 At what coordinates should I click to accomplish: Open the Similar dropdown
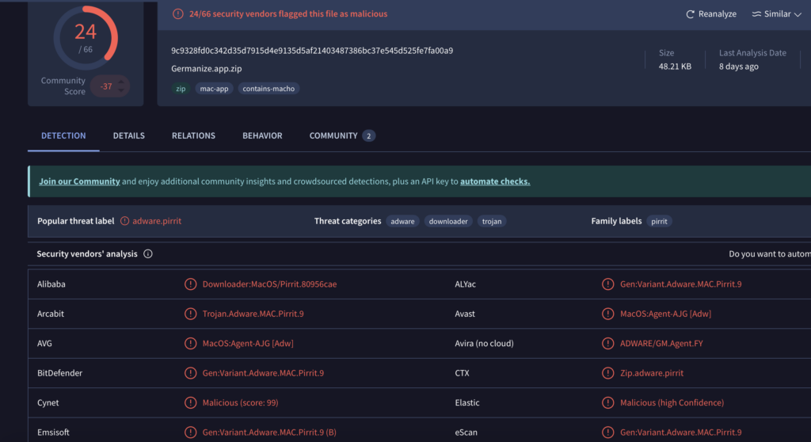click(776, 14)
